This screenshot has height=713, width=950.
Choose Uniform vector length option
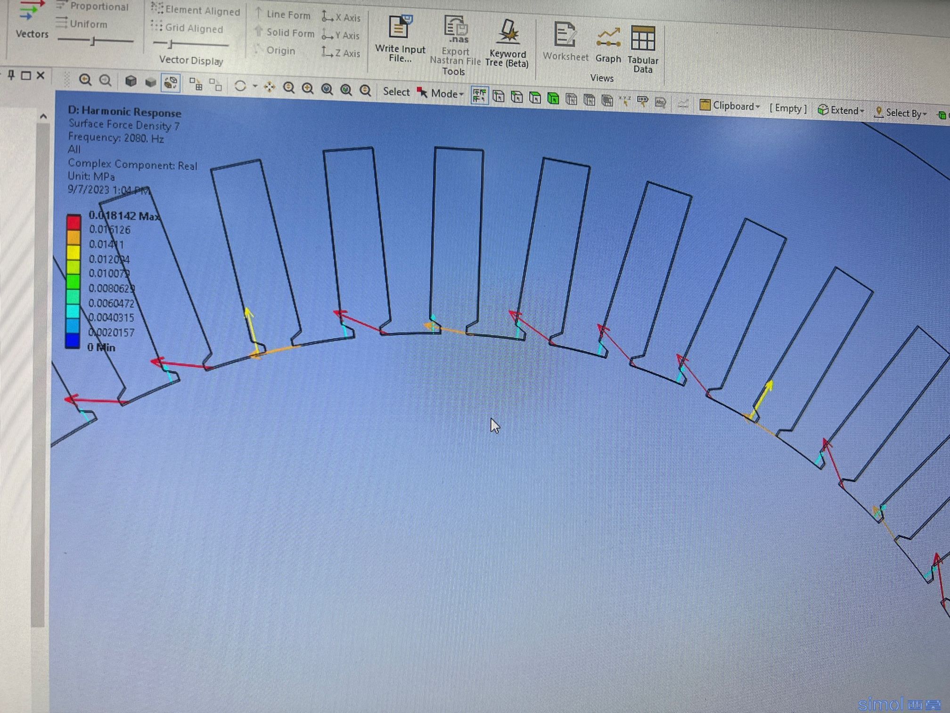click(x=82, y=23)
